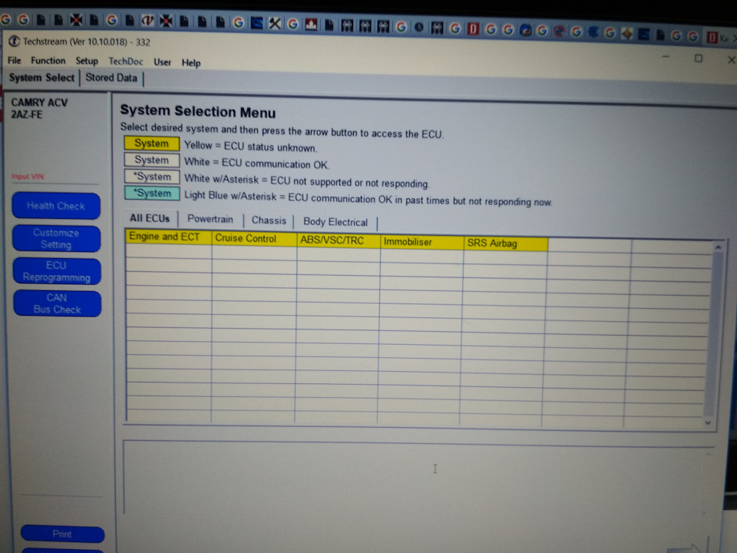Open the Help menu
Viewport: 737px width, 553px height.
point(191,63)
